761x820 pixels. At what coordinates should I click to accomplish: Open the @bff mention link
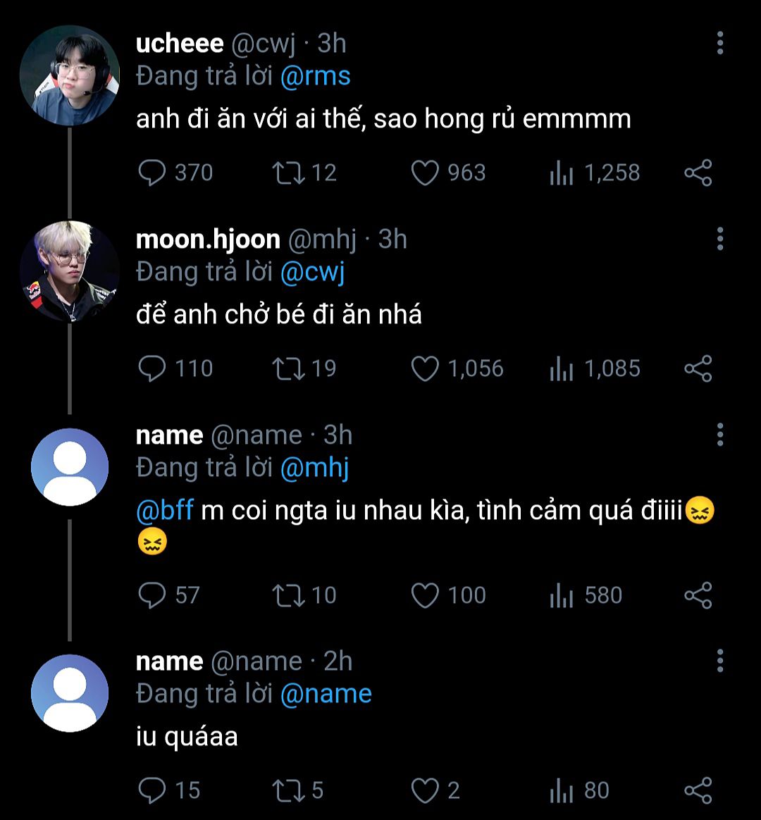coord(164,511)
